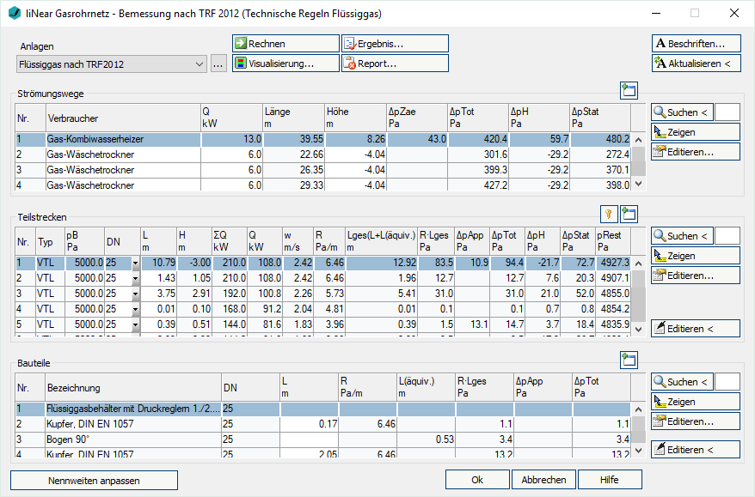Click the Typ column header in Teilstrecken
Image resolution: width=755 pixels, height=497 pixels.
click(x=50, y=241)
